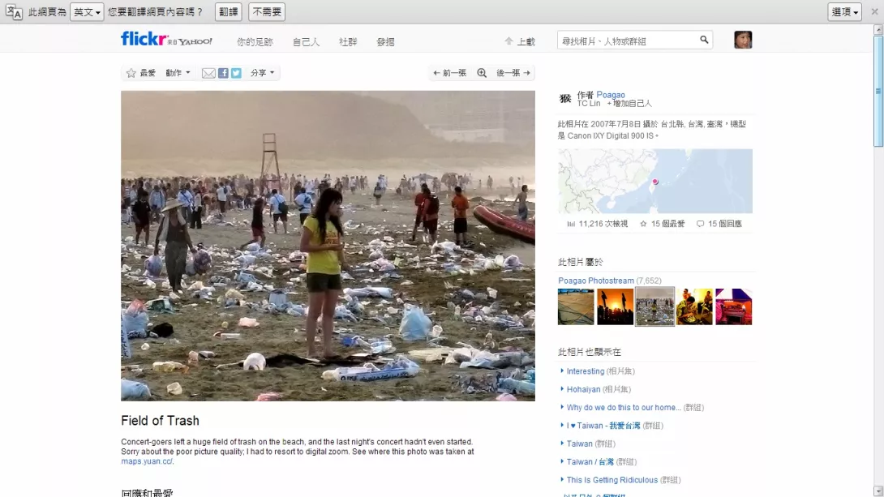
Task: Open the beach sand photostream thumbnail
Action: (576, 306)
